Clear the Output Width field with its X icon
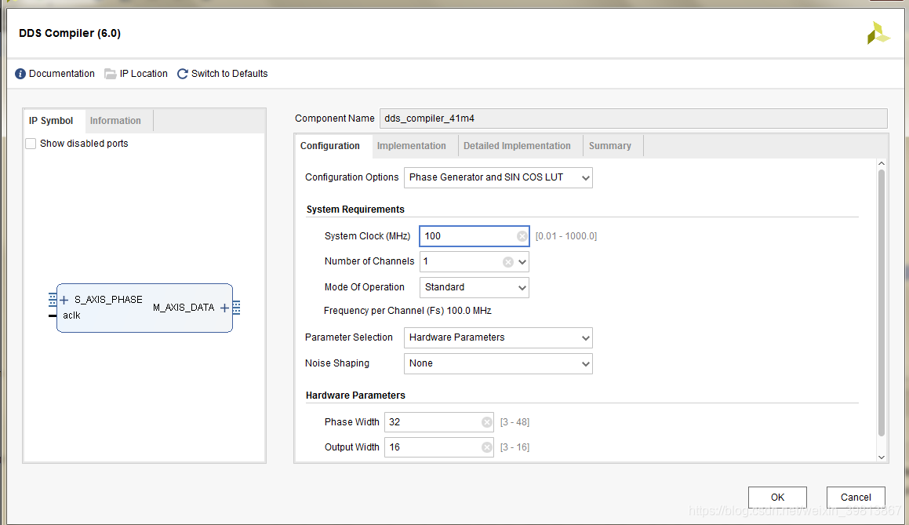This screenshot has width=909, height=525. point(486,447)
